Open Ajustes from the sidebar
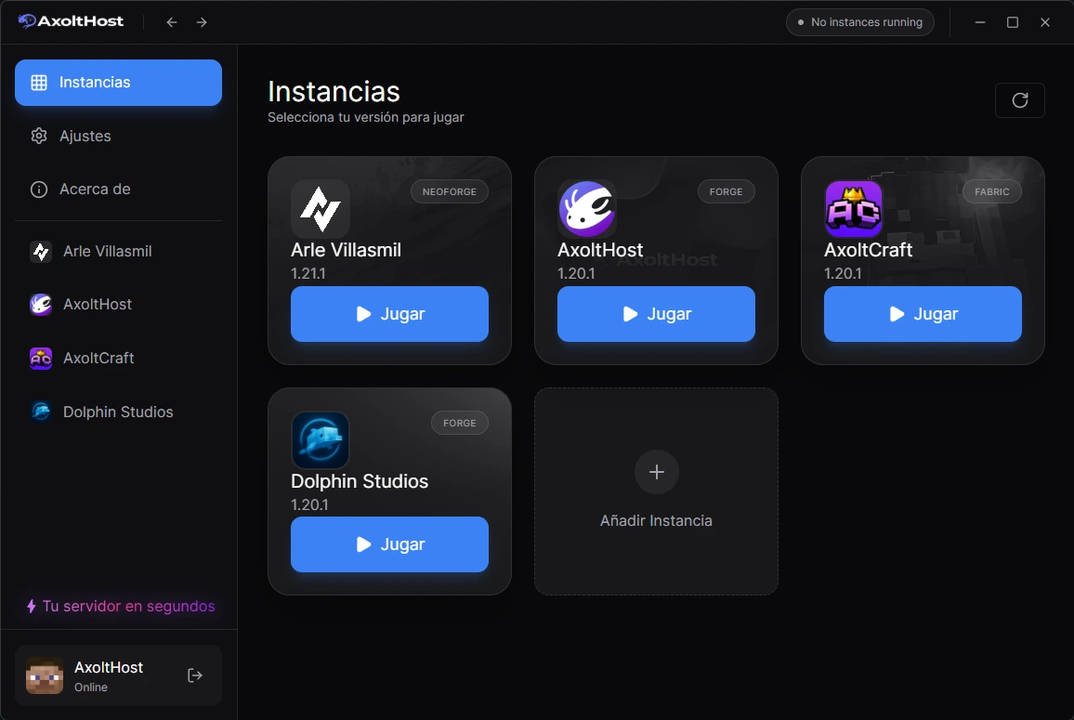This screenshot has height=720, width=1074. coord(85,136)
